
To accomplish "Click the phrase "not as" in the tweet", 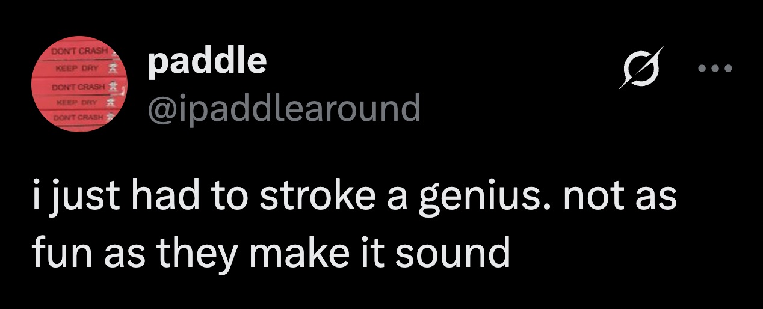I will (619, 199).
